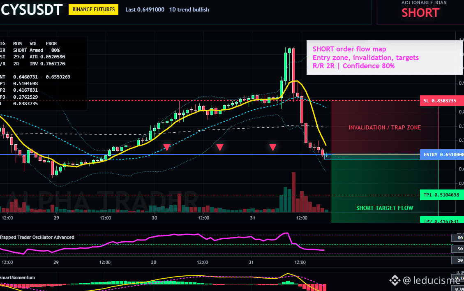The image size is (464, 291).
Task: Click the tall green candle at the price peak
Action: coord(286,67)
